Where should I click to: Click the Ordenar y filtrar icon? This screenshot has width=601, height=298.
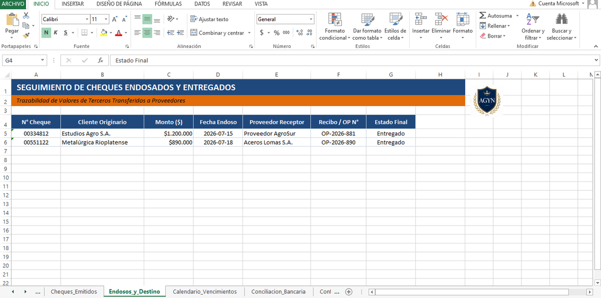(533, 19)
